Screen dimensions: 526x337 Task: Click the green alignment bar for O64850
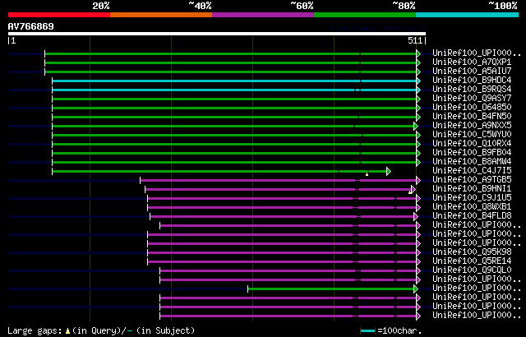(234, 108)
